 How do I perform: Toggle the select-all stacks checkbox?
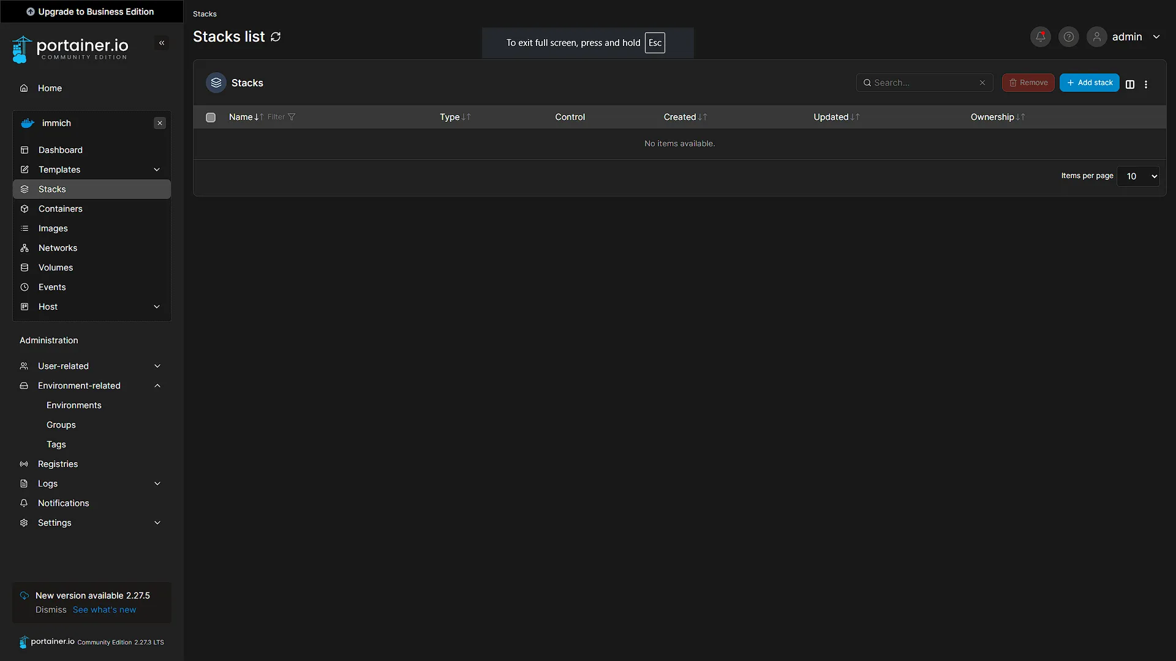click(x=211, y=118)
